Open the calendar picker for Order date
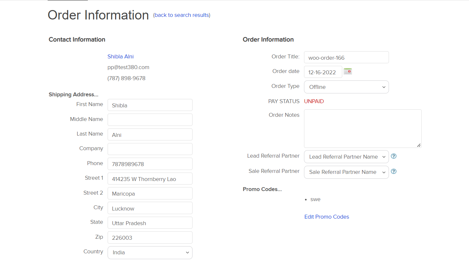The height and width of the screenshot is (265, 469). 347,71
